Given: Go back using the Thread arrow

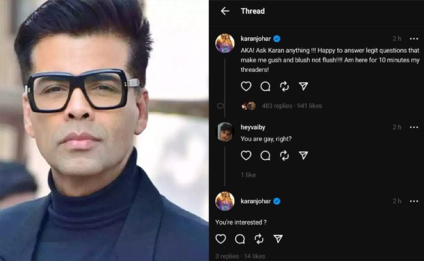Looking at the screenshot, I should 225,11.
